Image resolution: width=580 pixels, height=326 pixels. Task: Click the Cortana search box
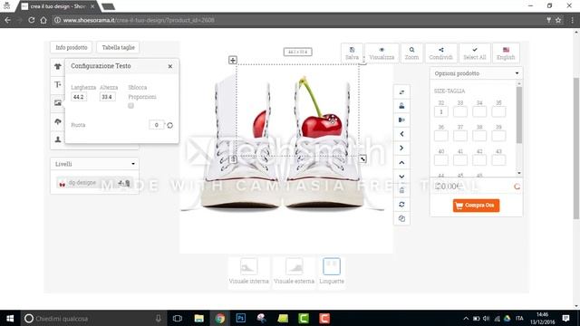point(93,318)
